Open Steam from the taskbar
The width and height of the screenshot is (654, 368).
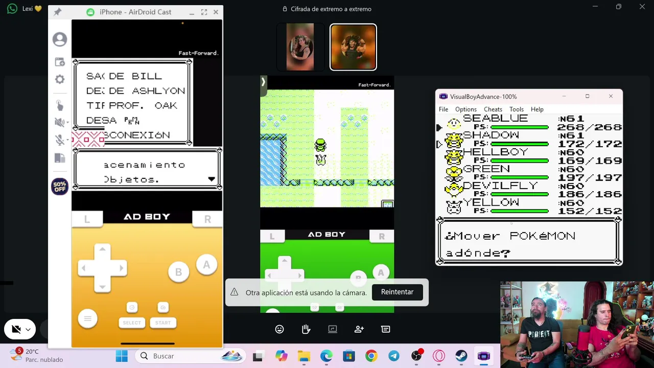tap(461, 356)
